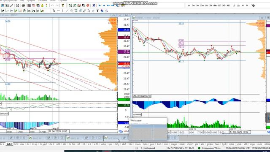Switch timeframe to 15м
Viewport: 270px width, 152px height.
(206, 5)
